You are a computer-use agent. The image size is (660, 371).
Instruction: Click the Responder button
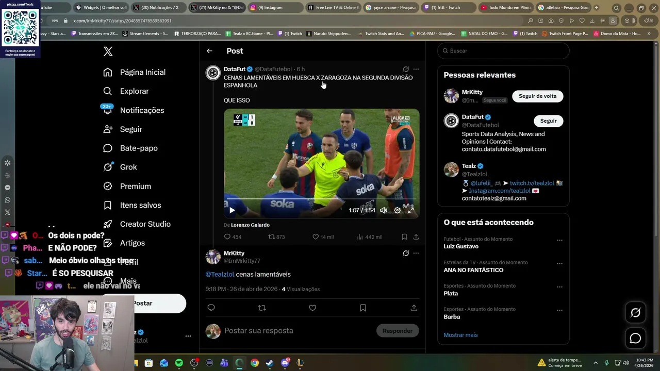coord(398,331)
